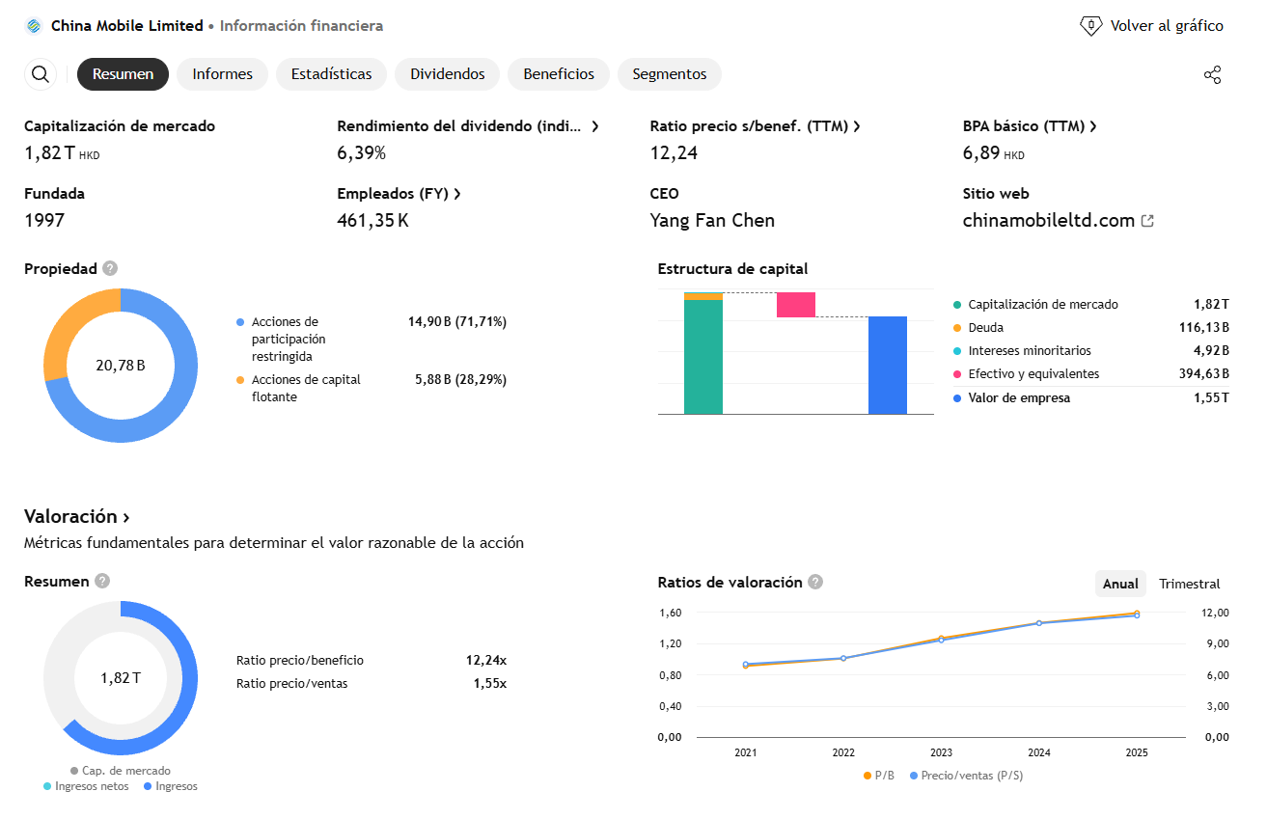Click the search magnifier icon
1267x819 pixels.
click(x=41, y=74)
